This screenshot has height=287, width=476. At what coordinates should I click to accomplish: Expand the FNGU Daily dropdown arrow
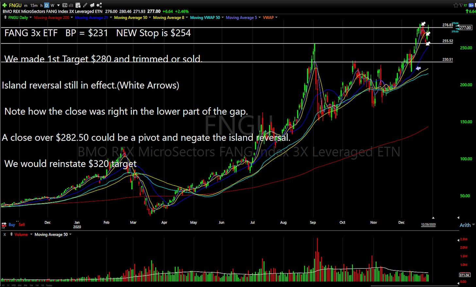click(31, 17)
